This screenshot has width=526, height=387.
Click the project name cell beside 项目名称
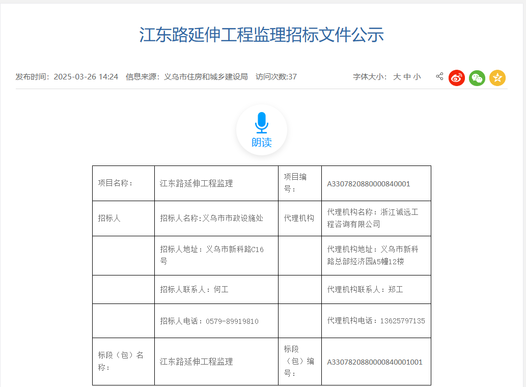tap(216, 183)
